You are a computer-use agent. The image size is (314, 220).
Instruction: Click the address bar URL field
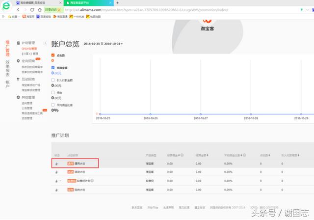point(146,10)
